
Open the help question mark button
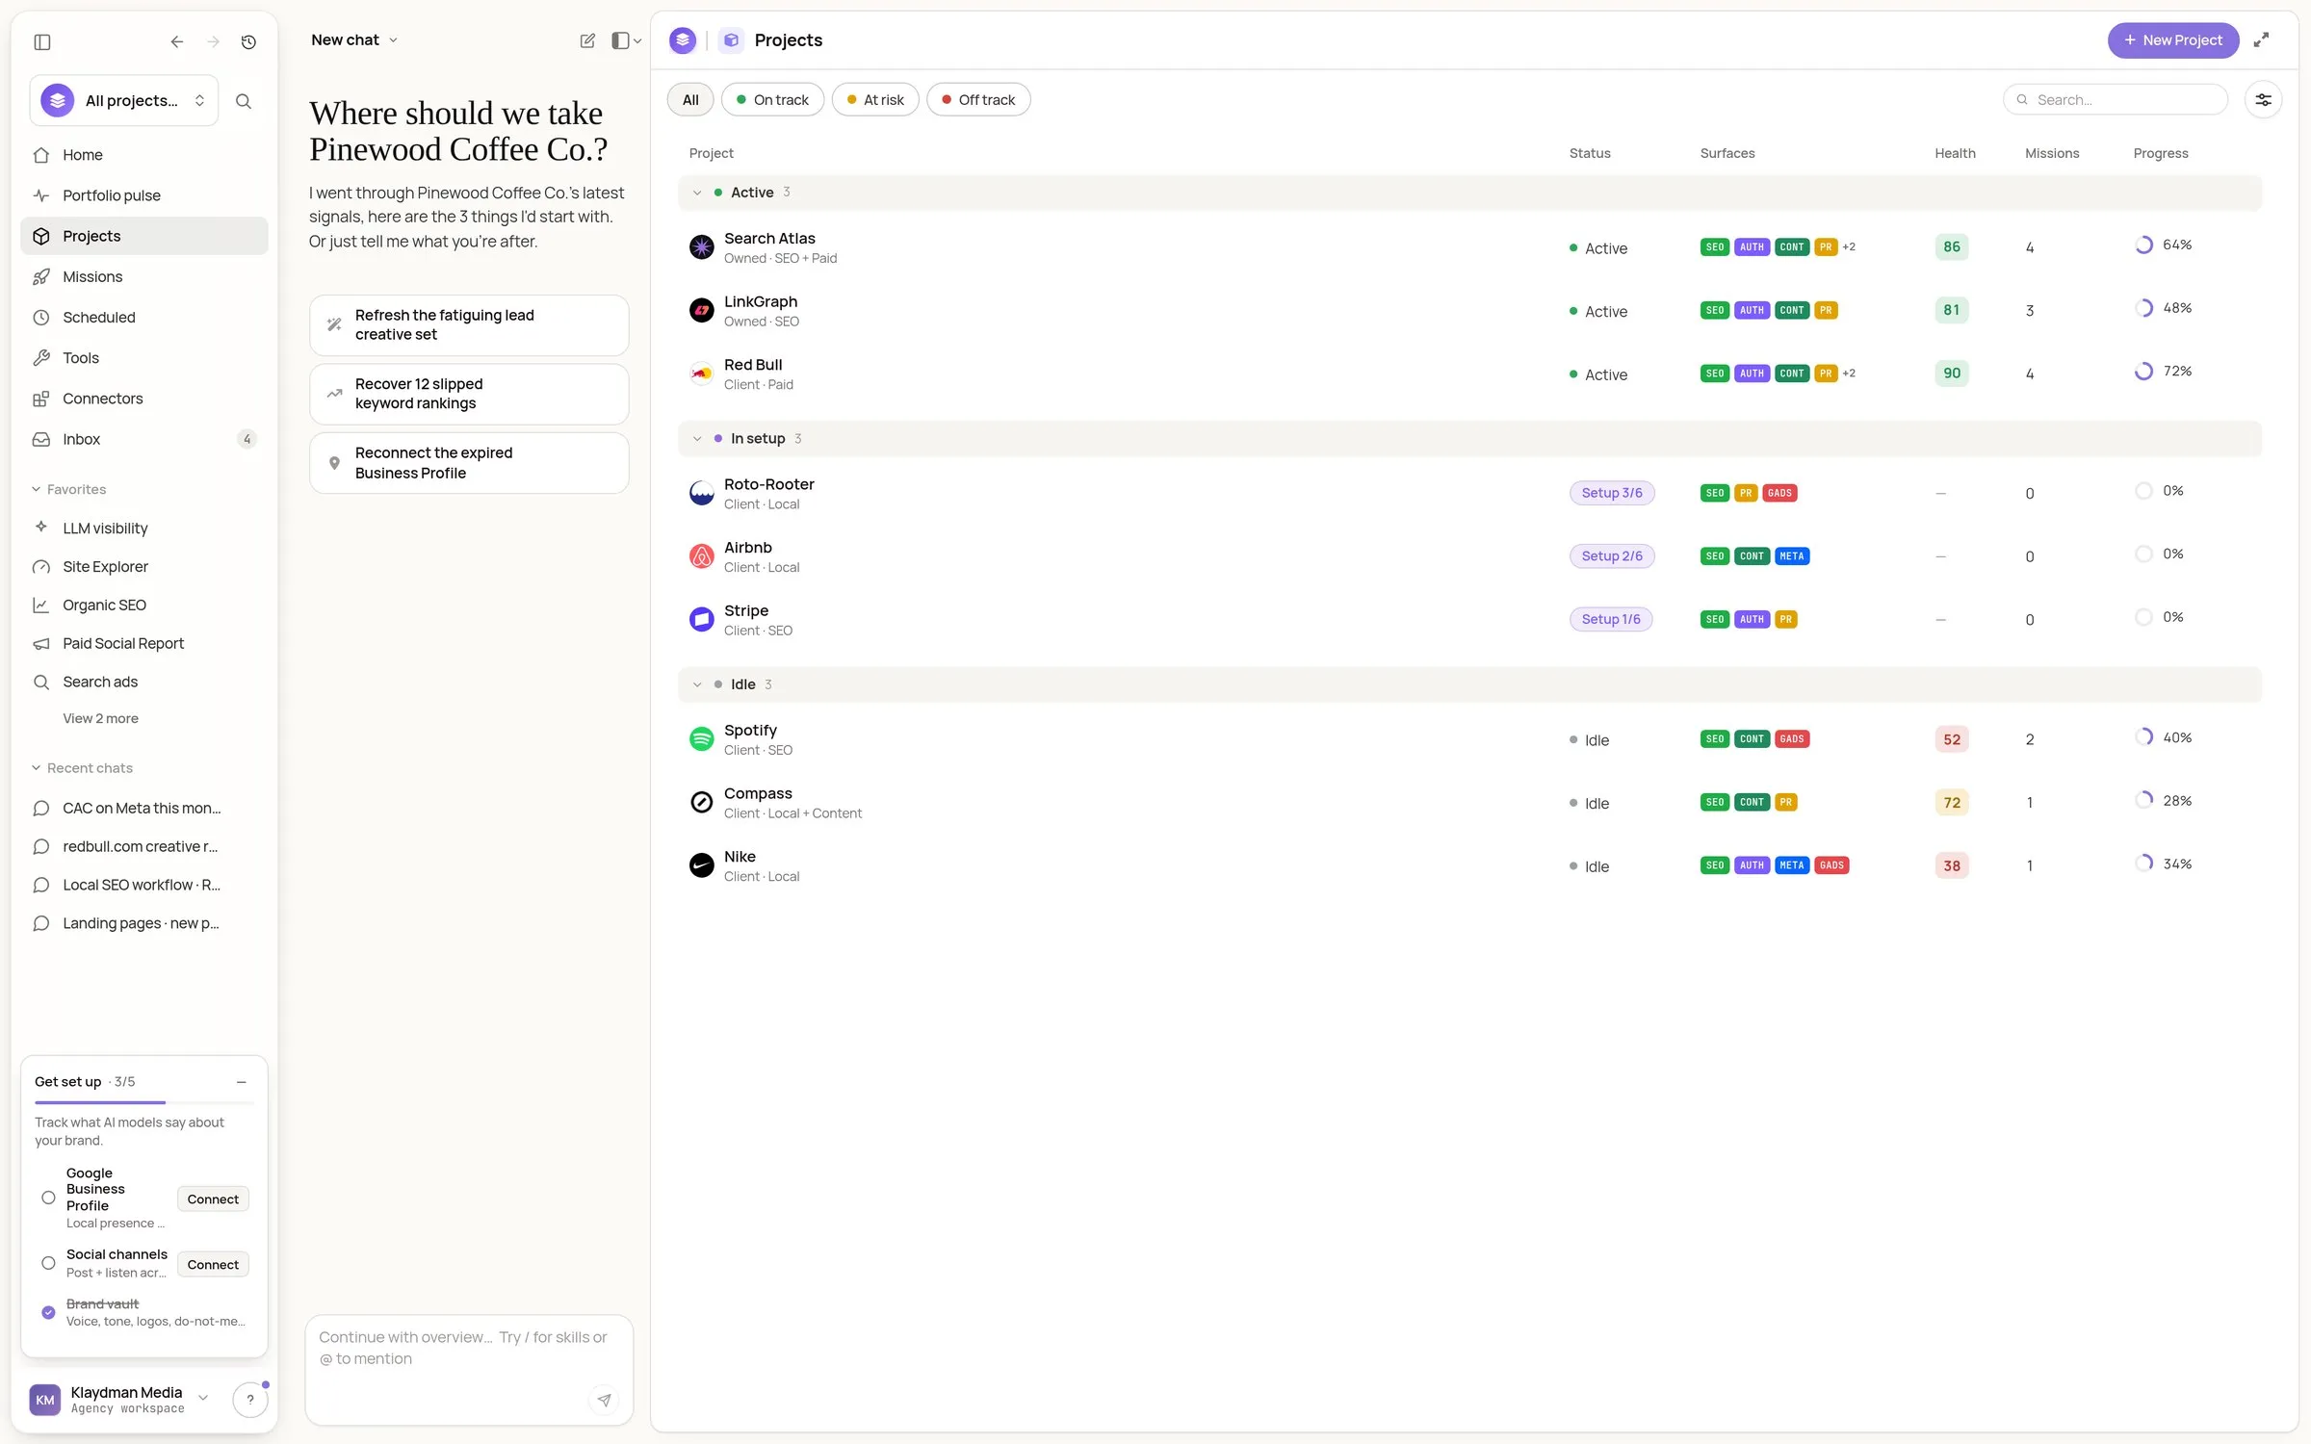pyautogui.click(x=250, y=1400)
